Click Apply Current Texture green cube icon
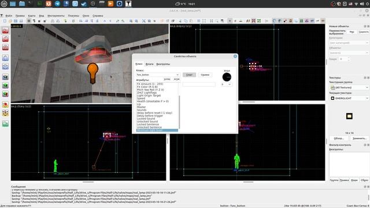The width and height of the screenshot is (370, 208). coord(5,86)
